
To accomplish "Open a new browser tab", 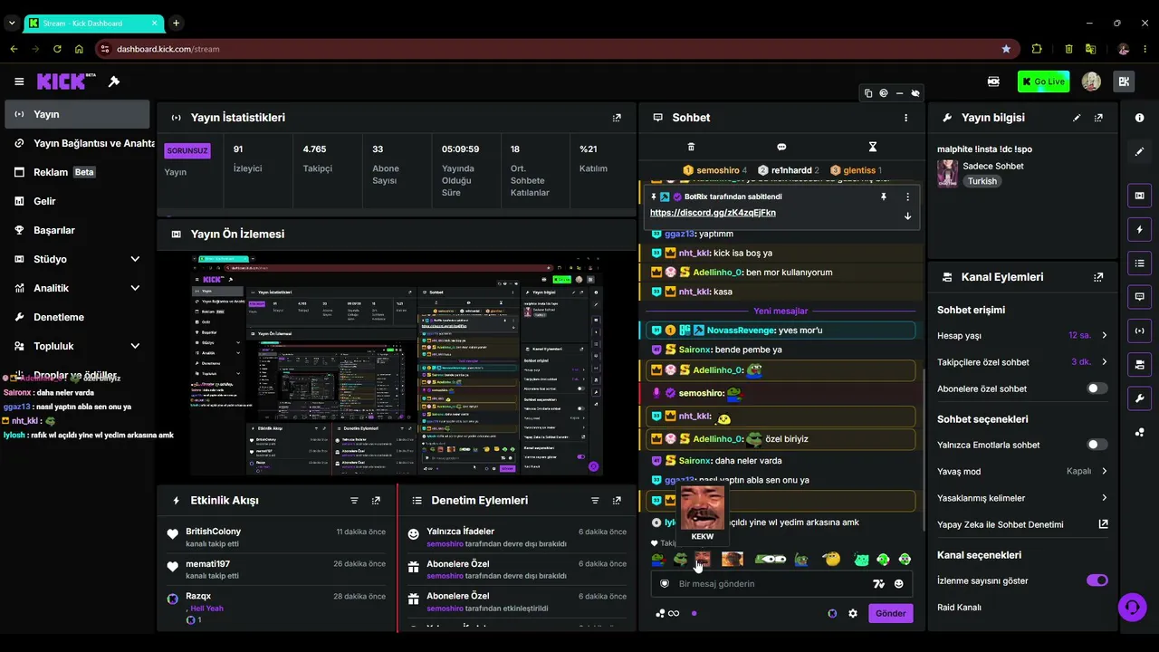I will click(176, 23).
